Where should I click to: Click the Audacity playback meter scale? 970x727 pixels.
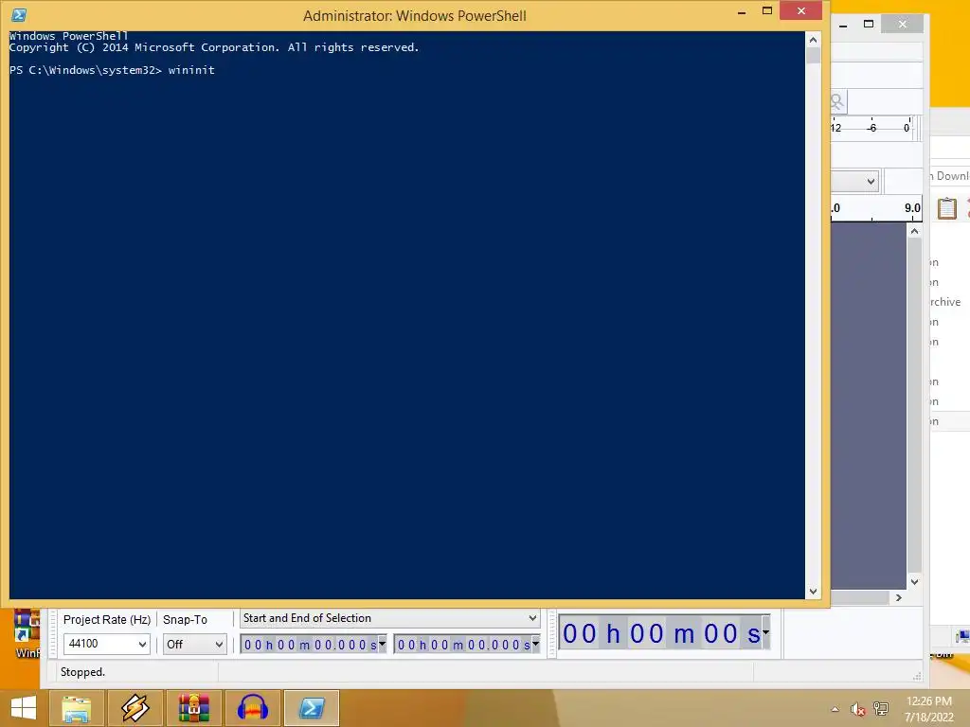872,128
